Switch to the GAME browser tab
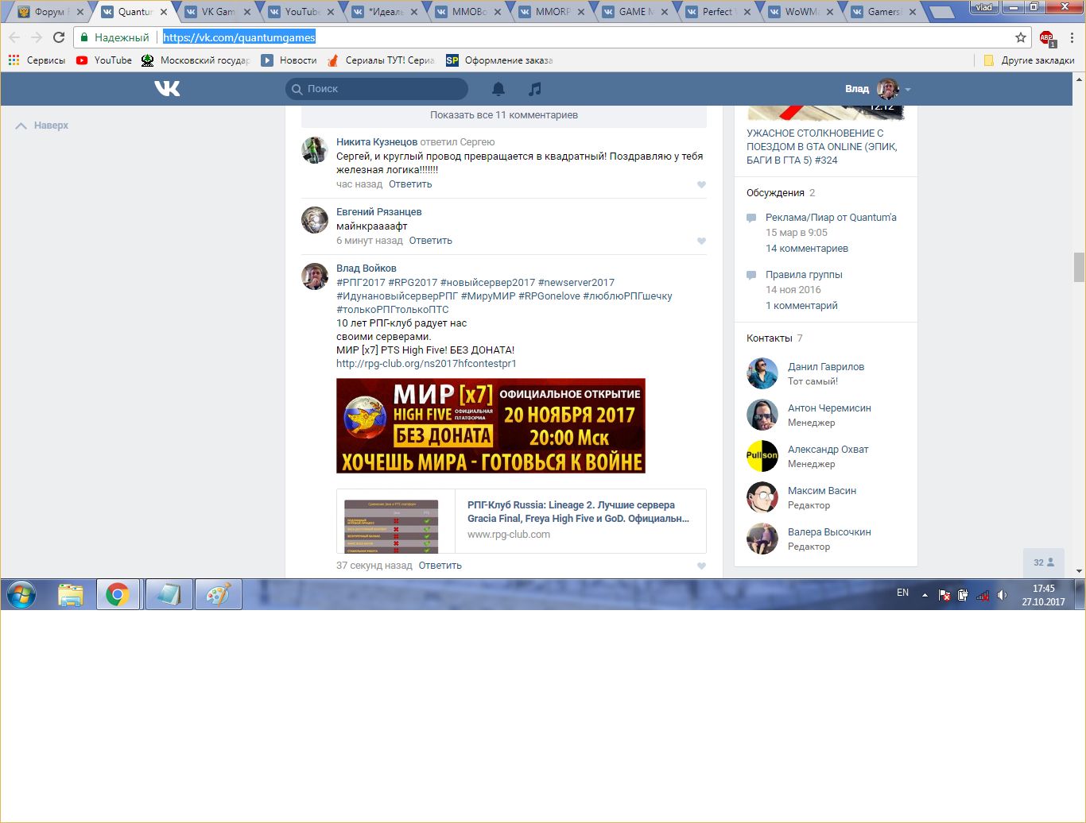1086x823 pixels. coord(634,12)
